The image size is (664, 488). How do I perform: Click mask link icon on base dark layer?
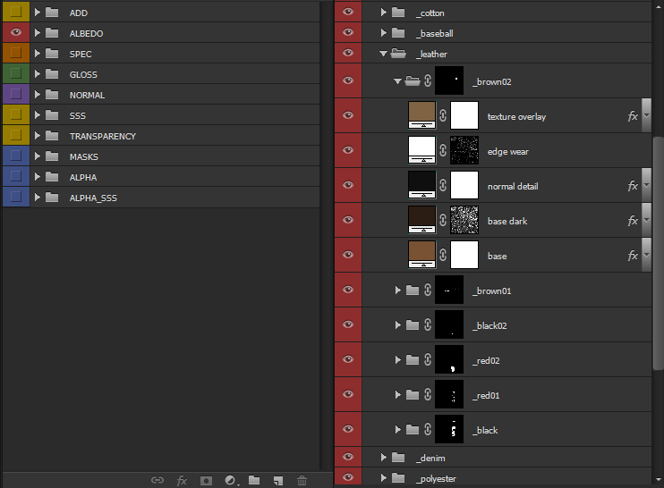pos(443,220)
